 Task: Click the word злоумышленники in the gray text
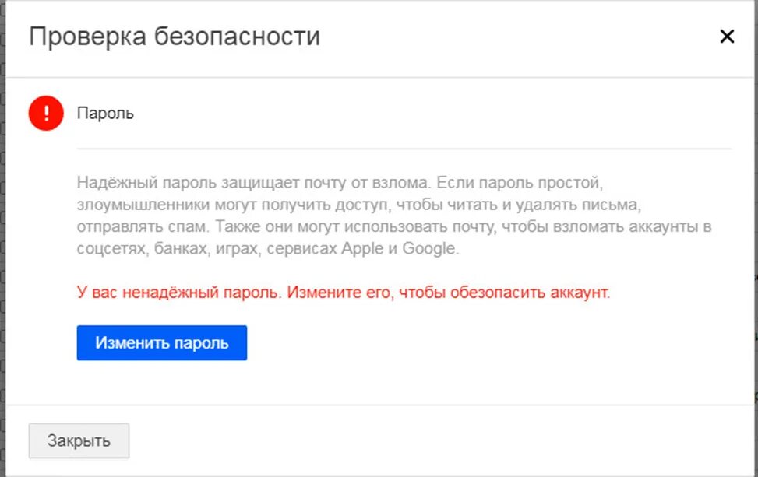click(143, 205)
